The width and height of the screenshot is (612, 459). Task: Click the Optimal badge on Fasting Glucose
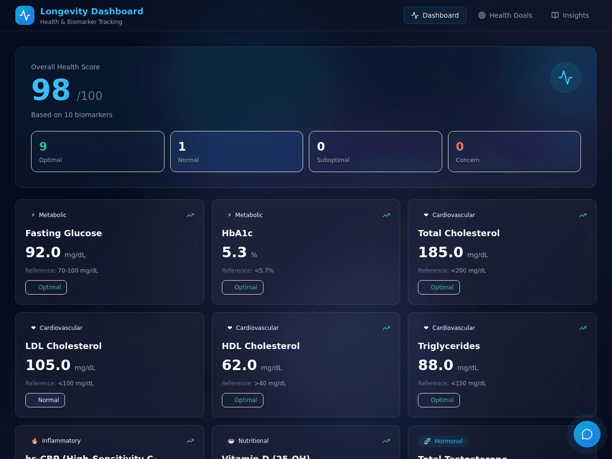[46, 287]
